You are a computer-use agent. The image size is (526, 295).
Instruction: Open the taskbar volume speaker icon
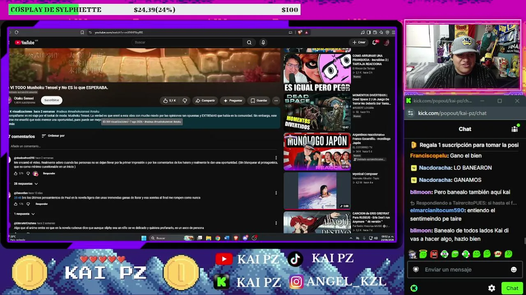click(376, 238)
